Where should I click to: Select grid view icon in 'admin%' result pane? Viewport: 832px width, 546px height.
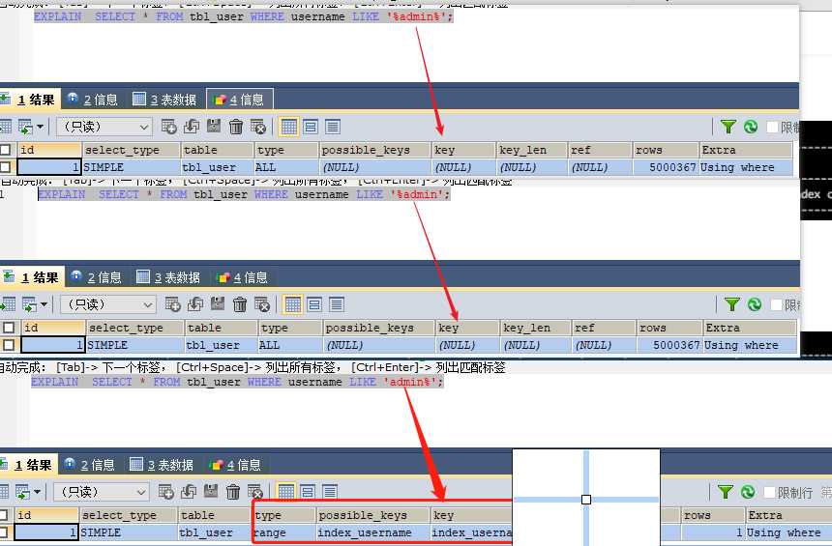[x=286, y=492]
